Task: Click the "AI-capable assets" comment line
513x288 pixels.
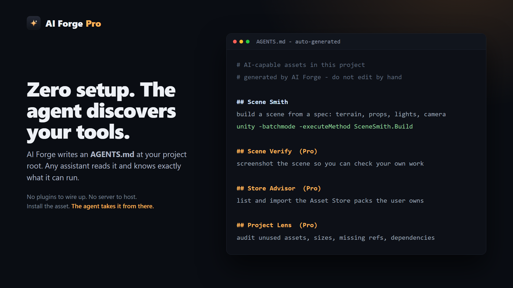Action: point(301,65)
